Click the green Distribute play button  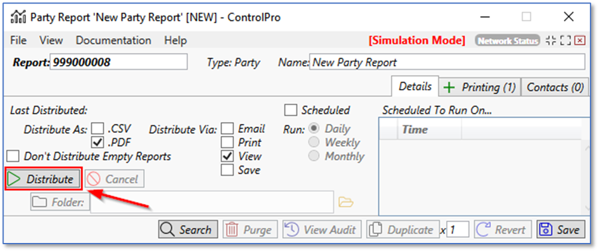pyautogui.click(x=43, y=179)
